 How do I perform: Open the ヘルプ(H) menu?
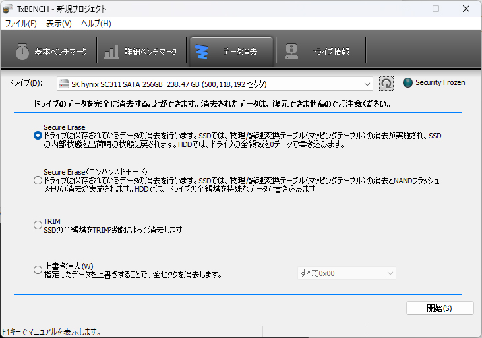coord(96,24)
